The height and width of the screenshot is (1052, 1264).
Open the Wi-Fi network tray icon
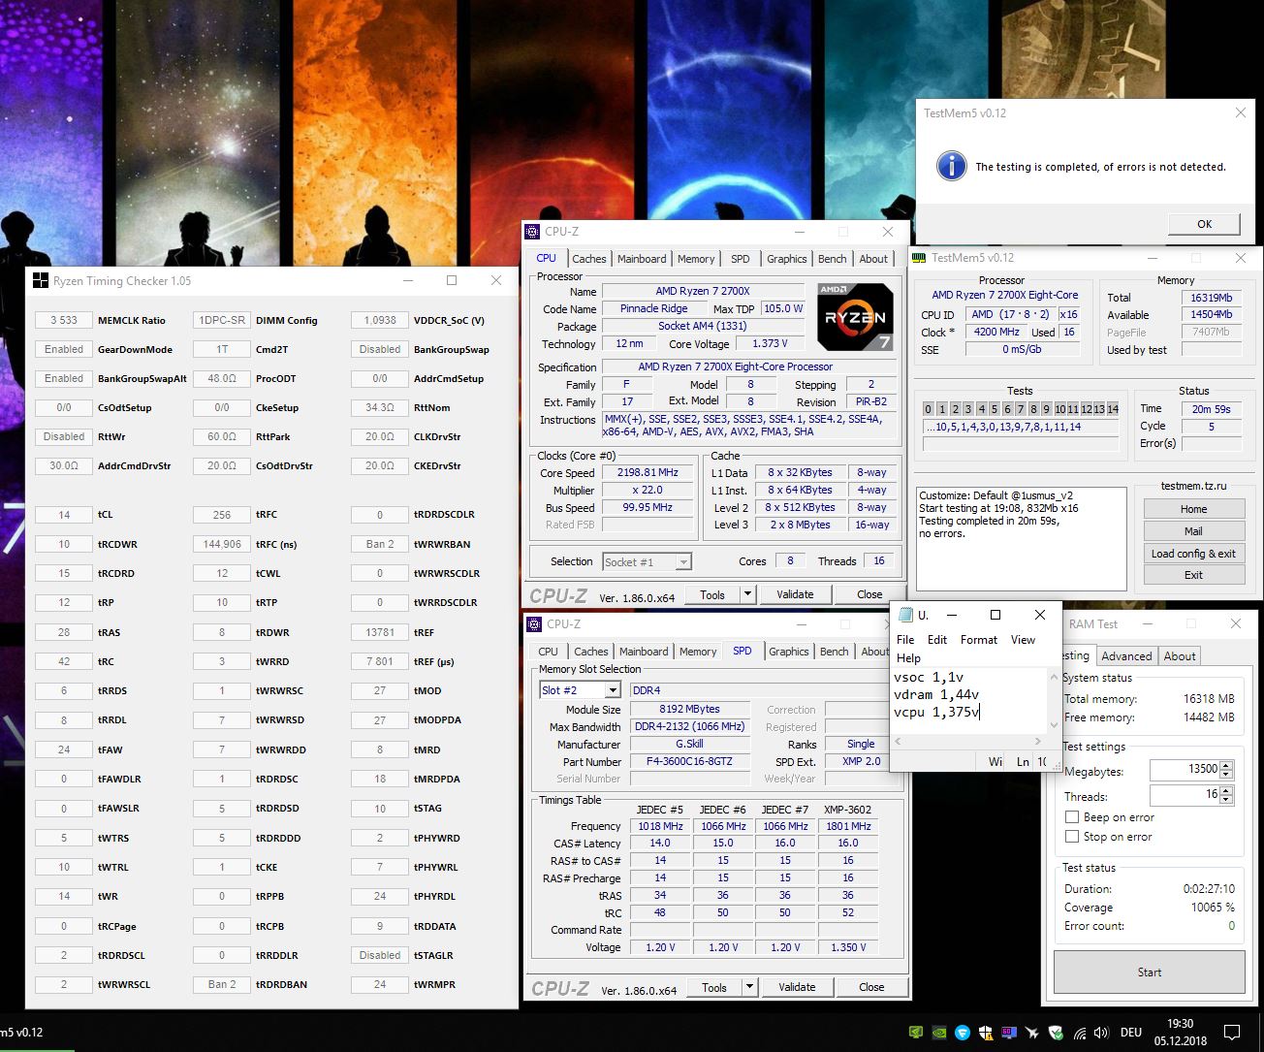pos(1080,1034)
